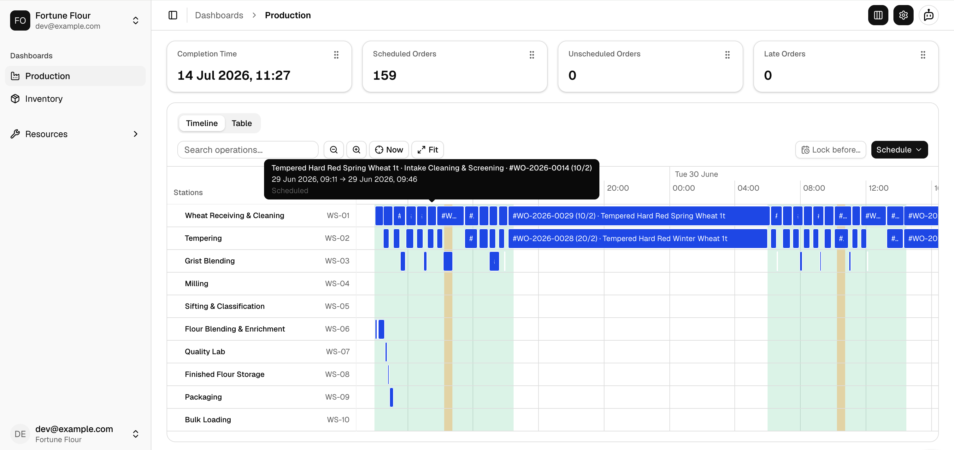Select the #WO-2026-0029 Tempered Hard Red Spring Wheat bar
This screenshot has width=954, height=450.
pyautogui.click(x=639, y=216)
